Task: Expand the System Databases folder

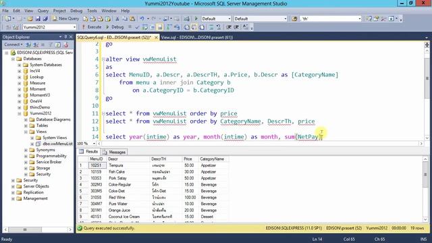Action: pos(20,65)
